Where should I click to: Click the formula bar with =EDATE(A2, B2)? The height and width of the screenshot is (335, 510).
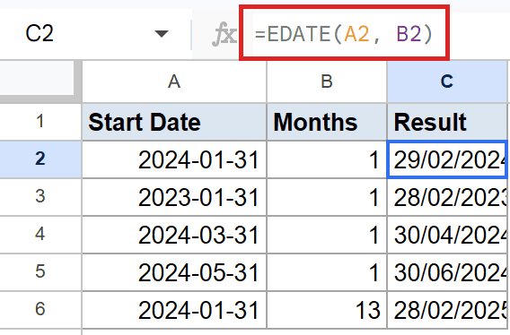(x=344, y=33)
